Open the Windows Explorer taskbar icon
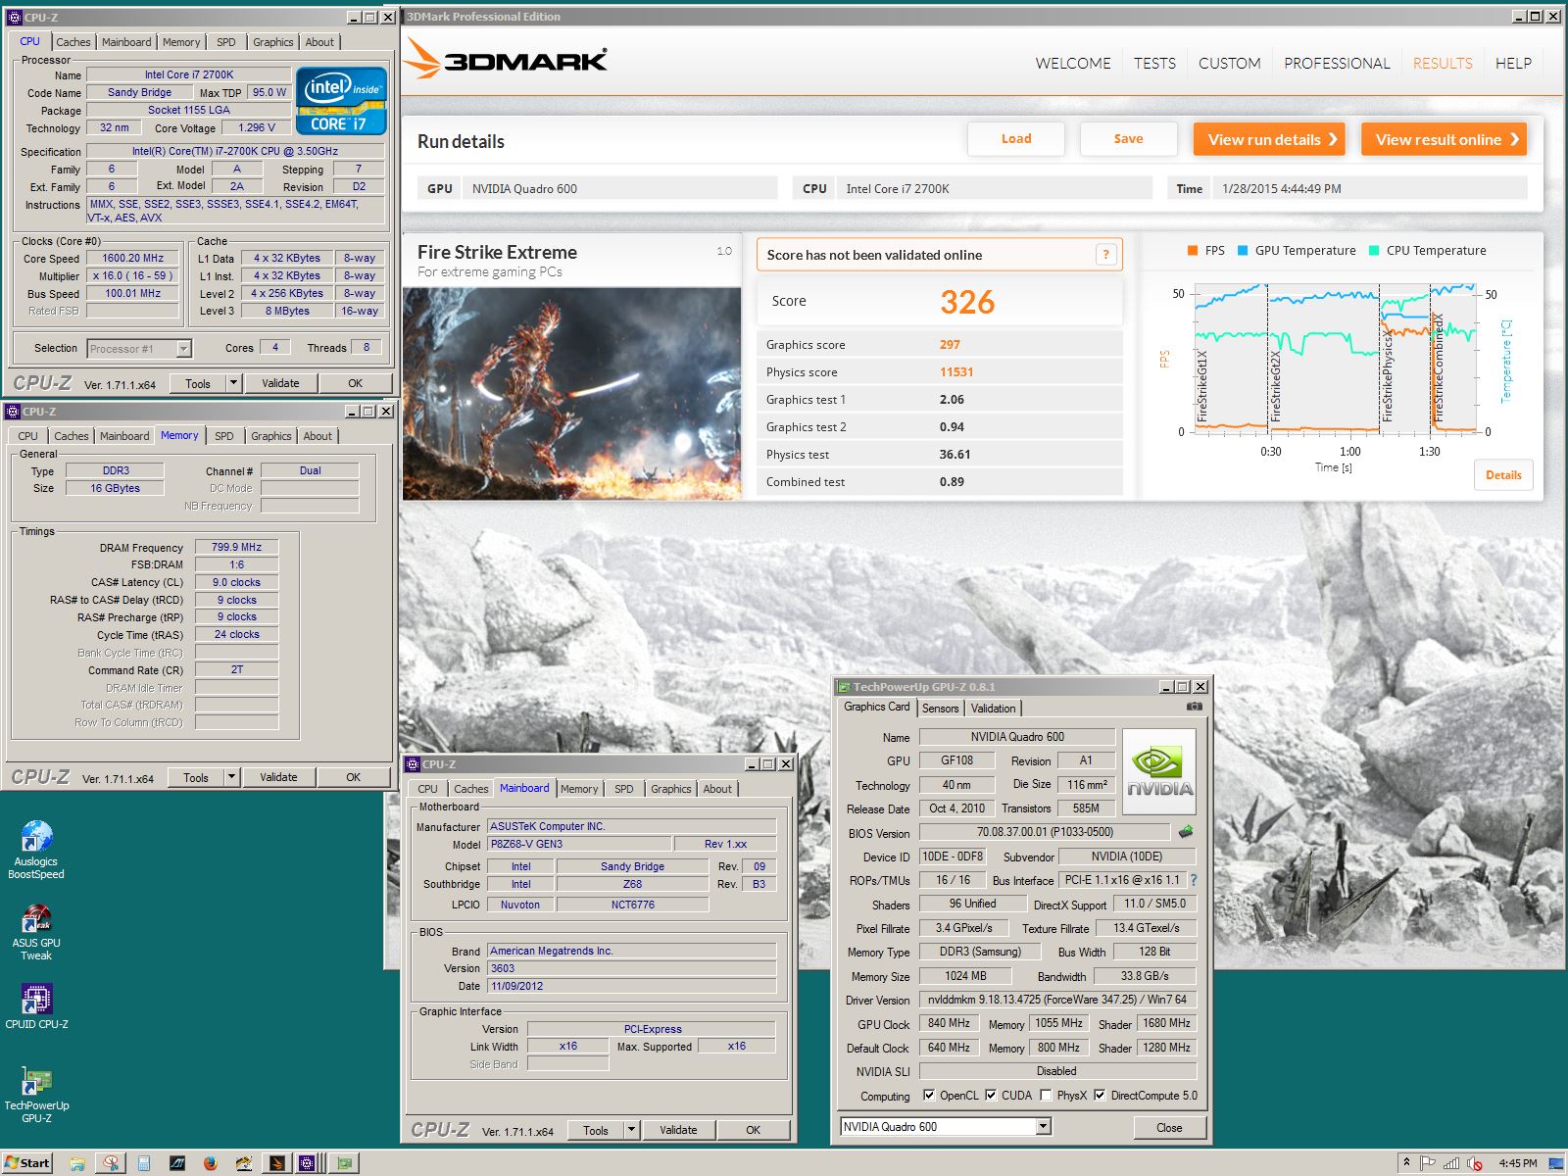 pos(77,1163)
